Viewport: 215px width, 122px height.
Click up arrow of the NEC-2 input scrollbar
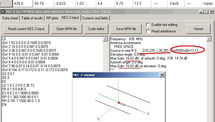coord(105,39)
